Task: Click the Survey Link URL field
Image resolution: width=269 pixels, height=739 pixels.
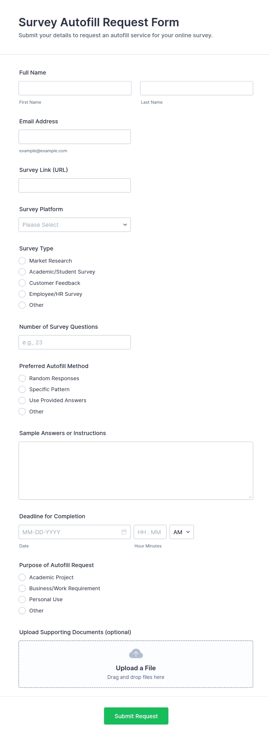Action: (75, 185)
